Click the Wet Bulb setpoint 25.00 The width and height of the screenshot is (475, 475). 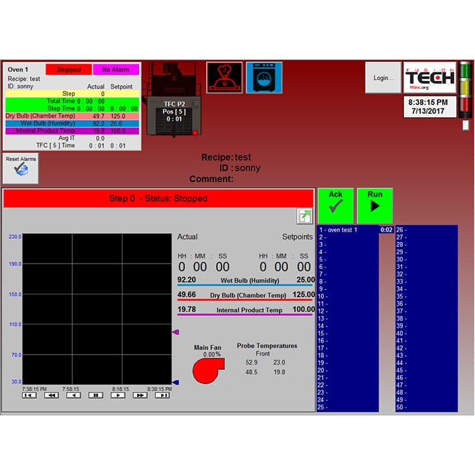pyautogui.click(x=305, y=280)
